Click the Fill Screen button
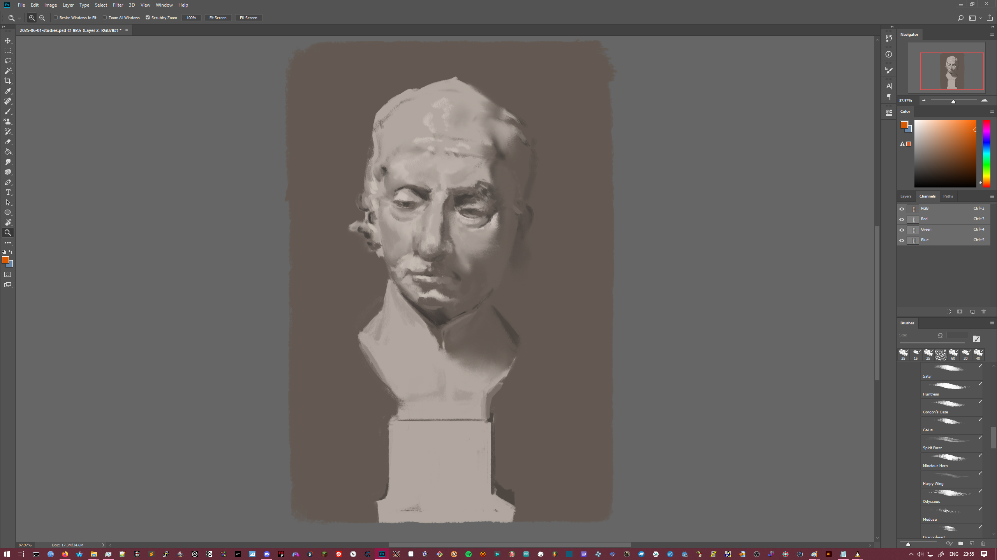Image resolution: width=997 pixels, height=560 pixels. pos(248,17)
